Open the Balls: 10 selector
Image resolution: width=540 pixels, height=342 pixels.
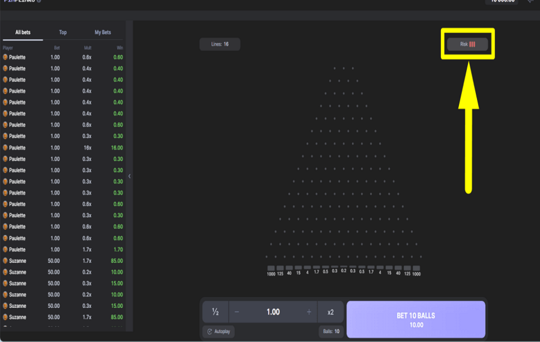click(331, 331)
